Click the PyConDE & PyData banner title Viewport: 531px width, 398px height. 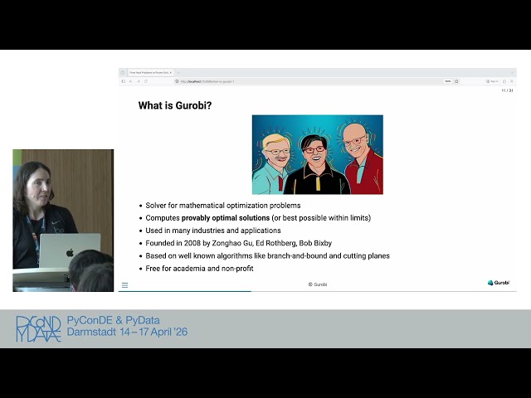pos(113,320)
